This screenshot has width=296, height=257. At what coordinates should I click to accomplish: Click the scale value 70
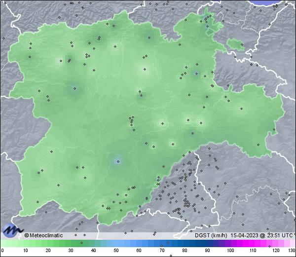(x=162, y=251)
